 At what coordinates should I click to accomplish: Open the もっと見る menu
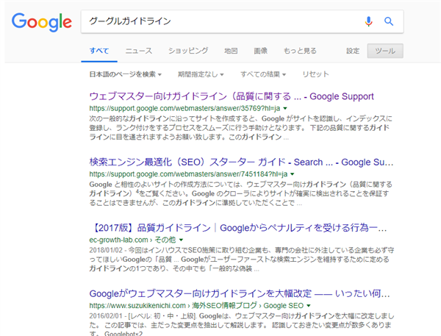300,51
